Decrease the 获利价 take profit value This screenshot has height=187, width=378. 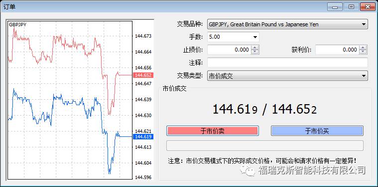tap(363, 52)
